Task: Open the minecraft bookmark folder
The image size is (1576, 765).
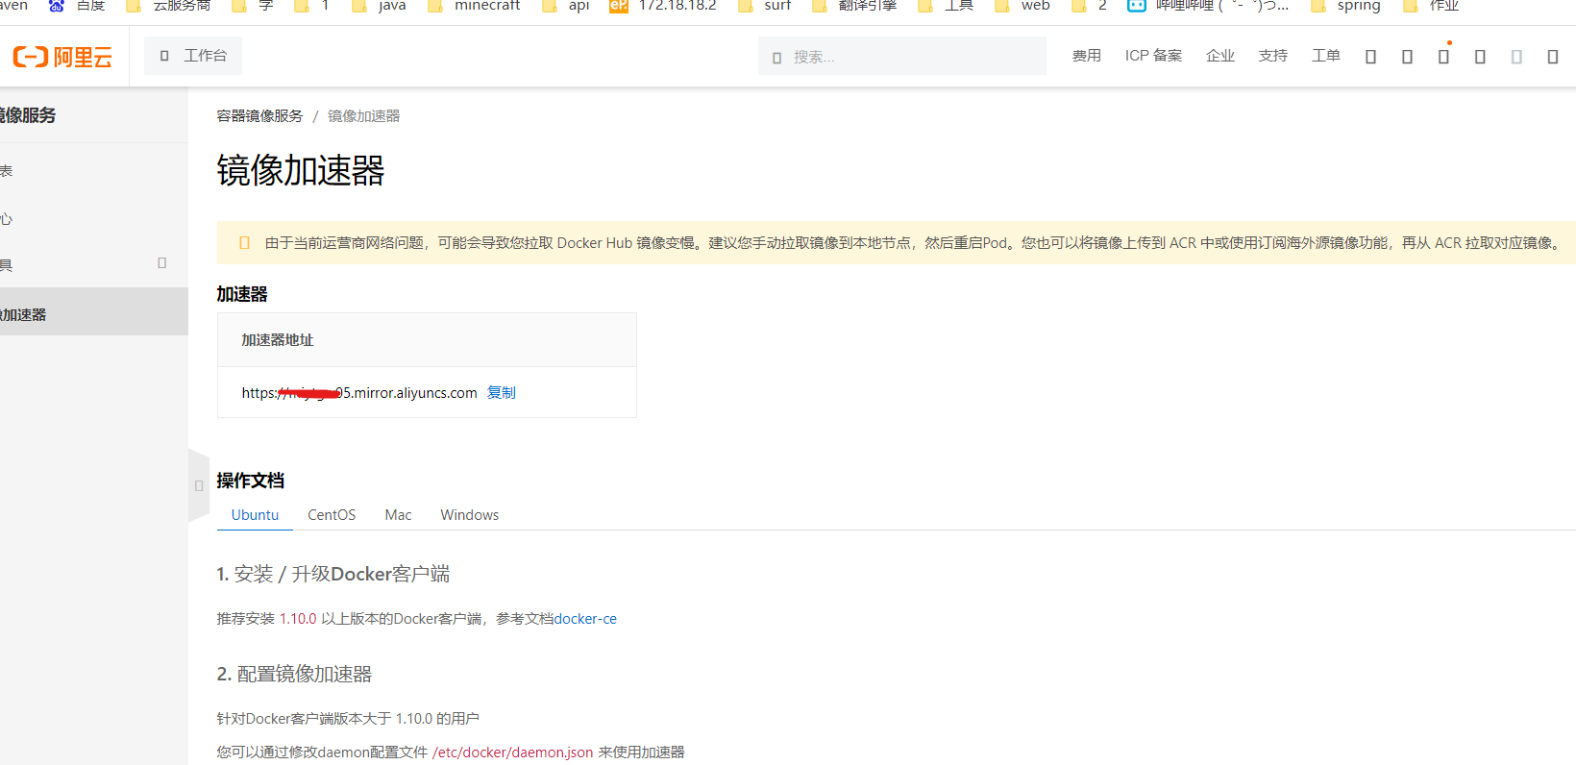Action: click(475, 6)
